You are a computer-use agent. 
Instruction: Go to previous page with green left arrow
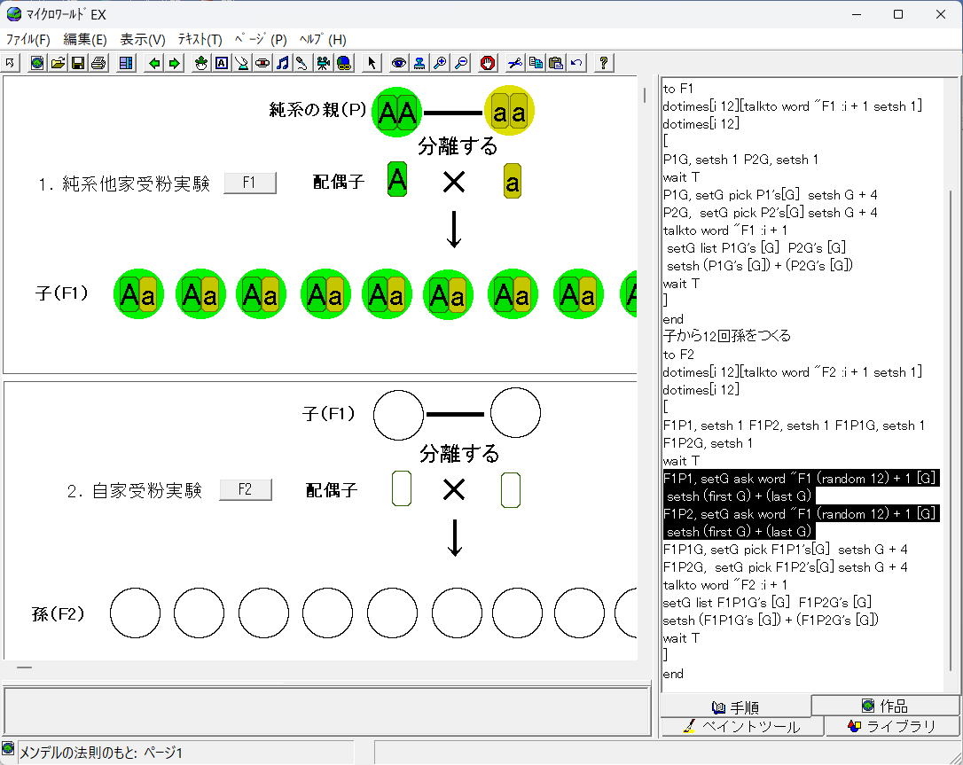coord(154,63)
